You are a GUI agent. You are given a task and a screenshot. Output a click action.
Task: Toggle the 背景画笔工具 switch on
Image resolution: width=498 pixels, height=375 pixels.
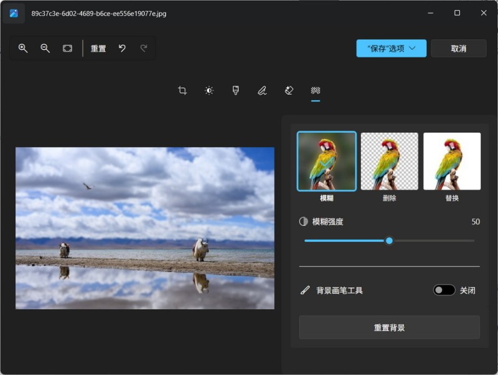(x=444, y=290)
